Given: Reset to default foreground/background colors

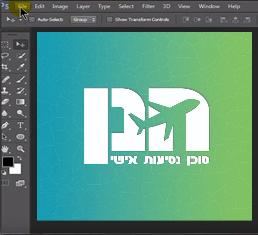Looking at the screenshot, I should click(x=4, y=172).
